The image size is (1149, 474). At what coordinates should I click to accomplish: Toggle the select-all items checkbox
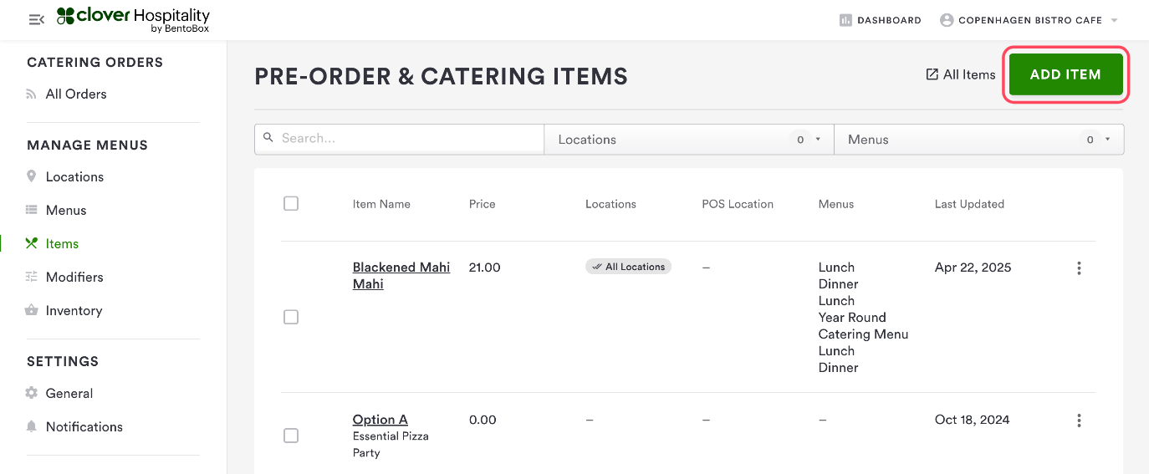click(291, 203)
